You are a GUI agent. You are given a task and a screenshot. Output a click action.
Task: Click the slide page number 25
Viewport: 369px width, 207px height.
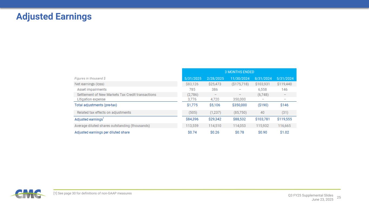tap(339, 198)
